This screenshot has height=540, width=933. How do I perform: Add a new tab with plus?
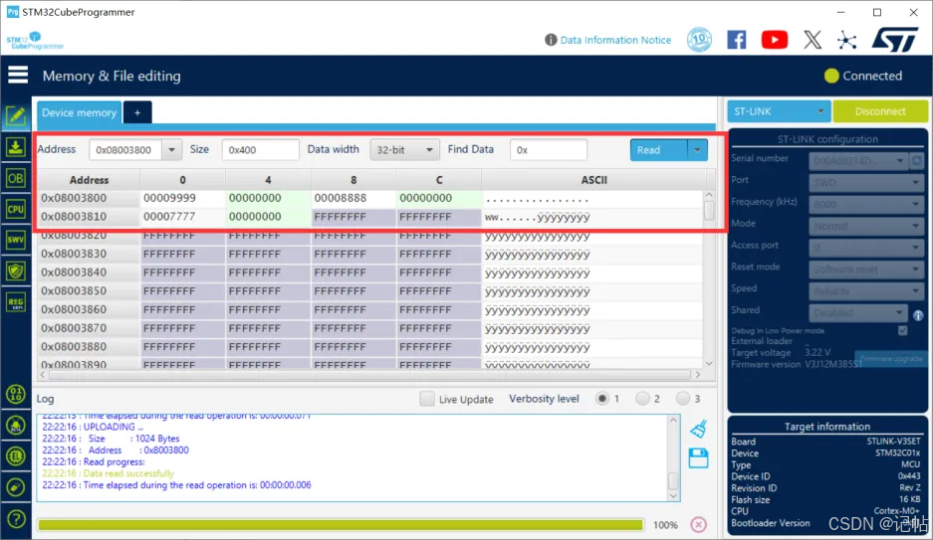click(x=137, y=112)
